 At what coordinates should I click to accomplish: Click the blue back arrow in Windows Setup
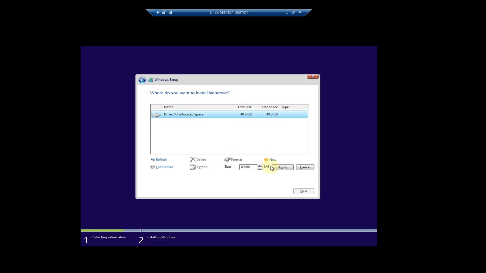point(142,80)
